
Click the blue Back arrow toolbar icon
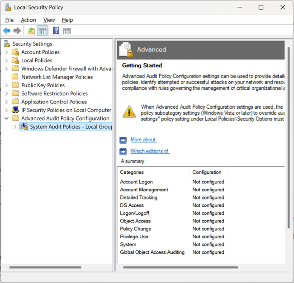(x=7, y=31)
